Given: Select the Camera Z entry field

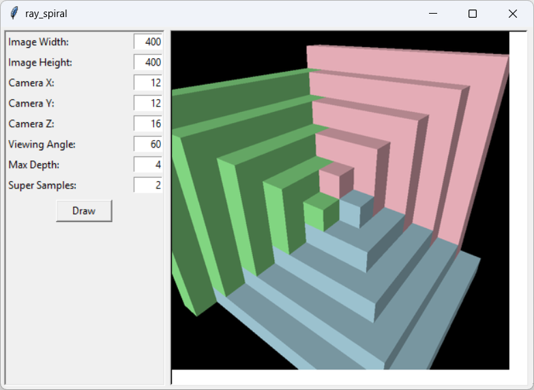Looking at the screenshot, I should pos(148,124).
